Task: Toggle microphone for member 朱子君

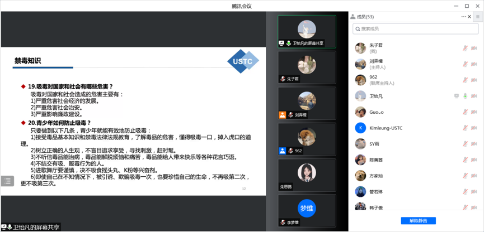Action: pyautogui.click(x=465, y=49)
